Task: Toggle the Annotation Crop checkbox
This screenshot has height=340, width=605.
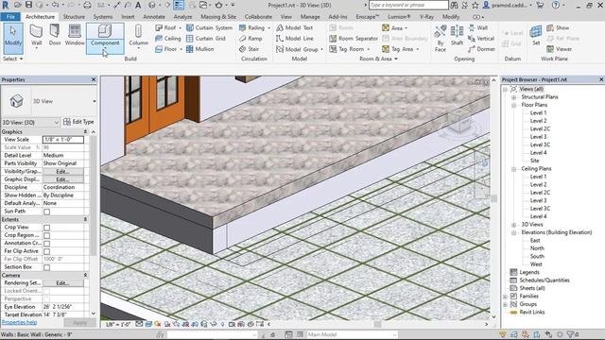Action: point(46,244)
